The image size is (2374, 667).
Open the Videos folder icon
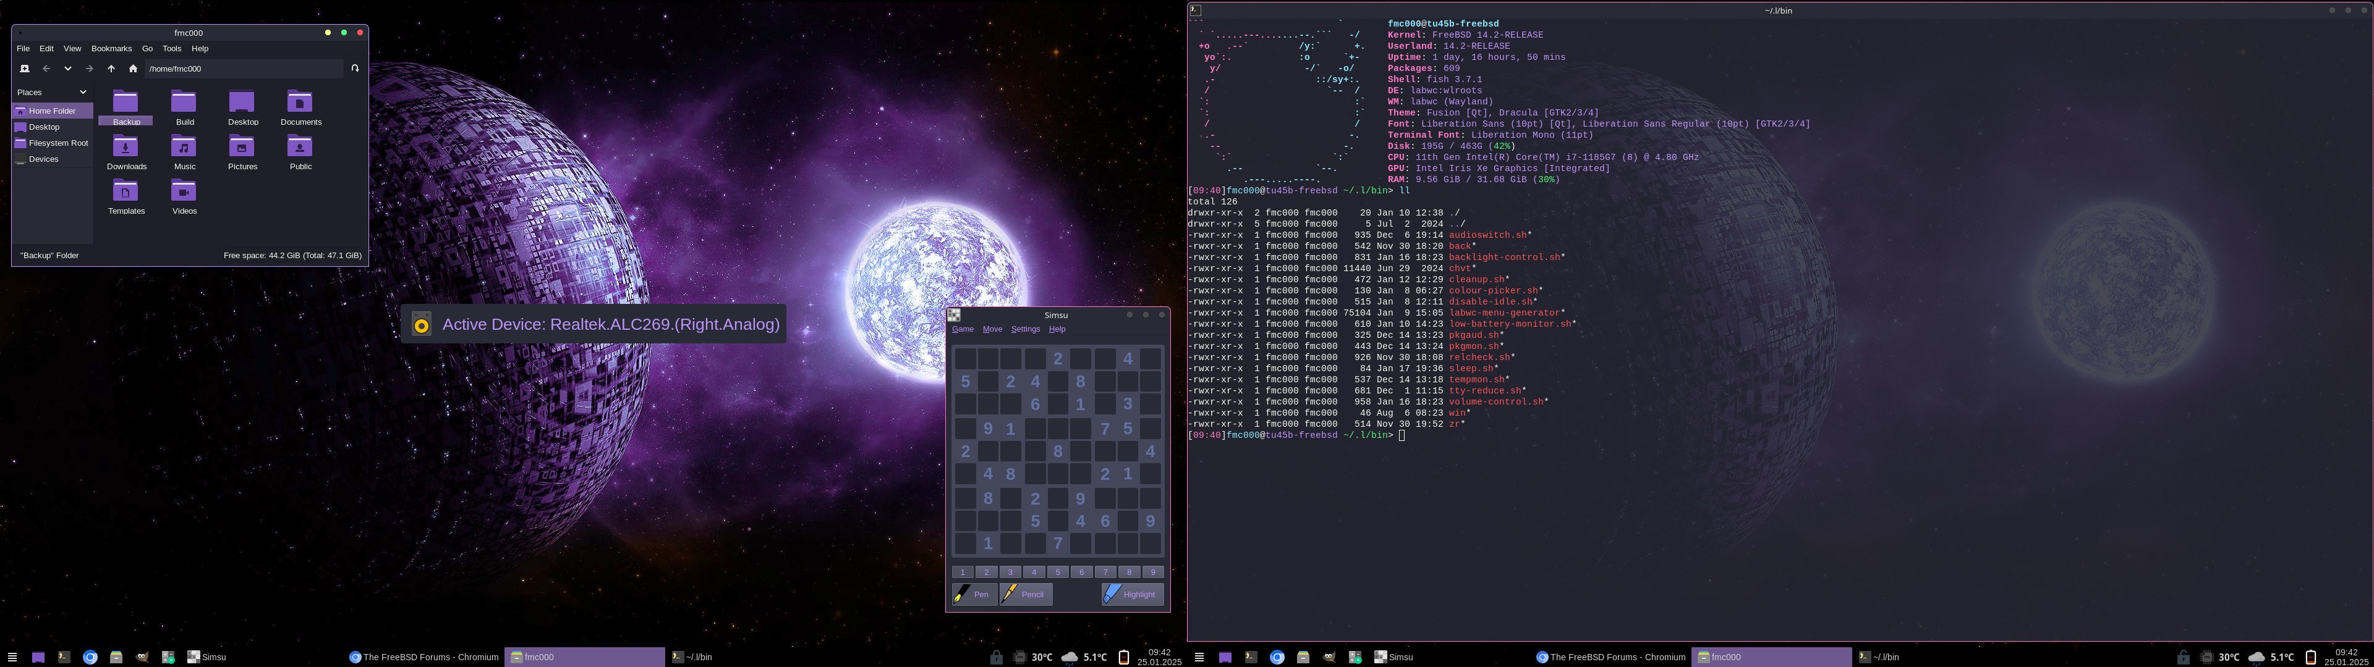[184, 196]
